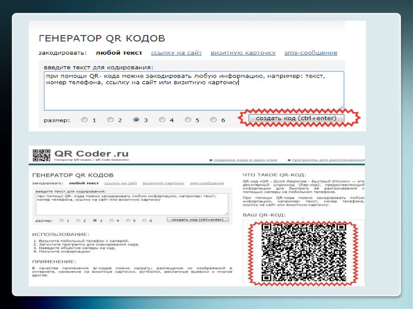Switch to 'визитную карточку' on lower QR Coder page
413x309 pixels.
click(163, 183)
